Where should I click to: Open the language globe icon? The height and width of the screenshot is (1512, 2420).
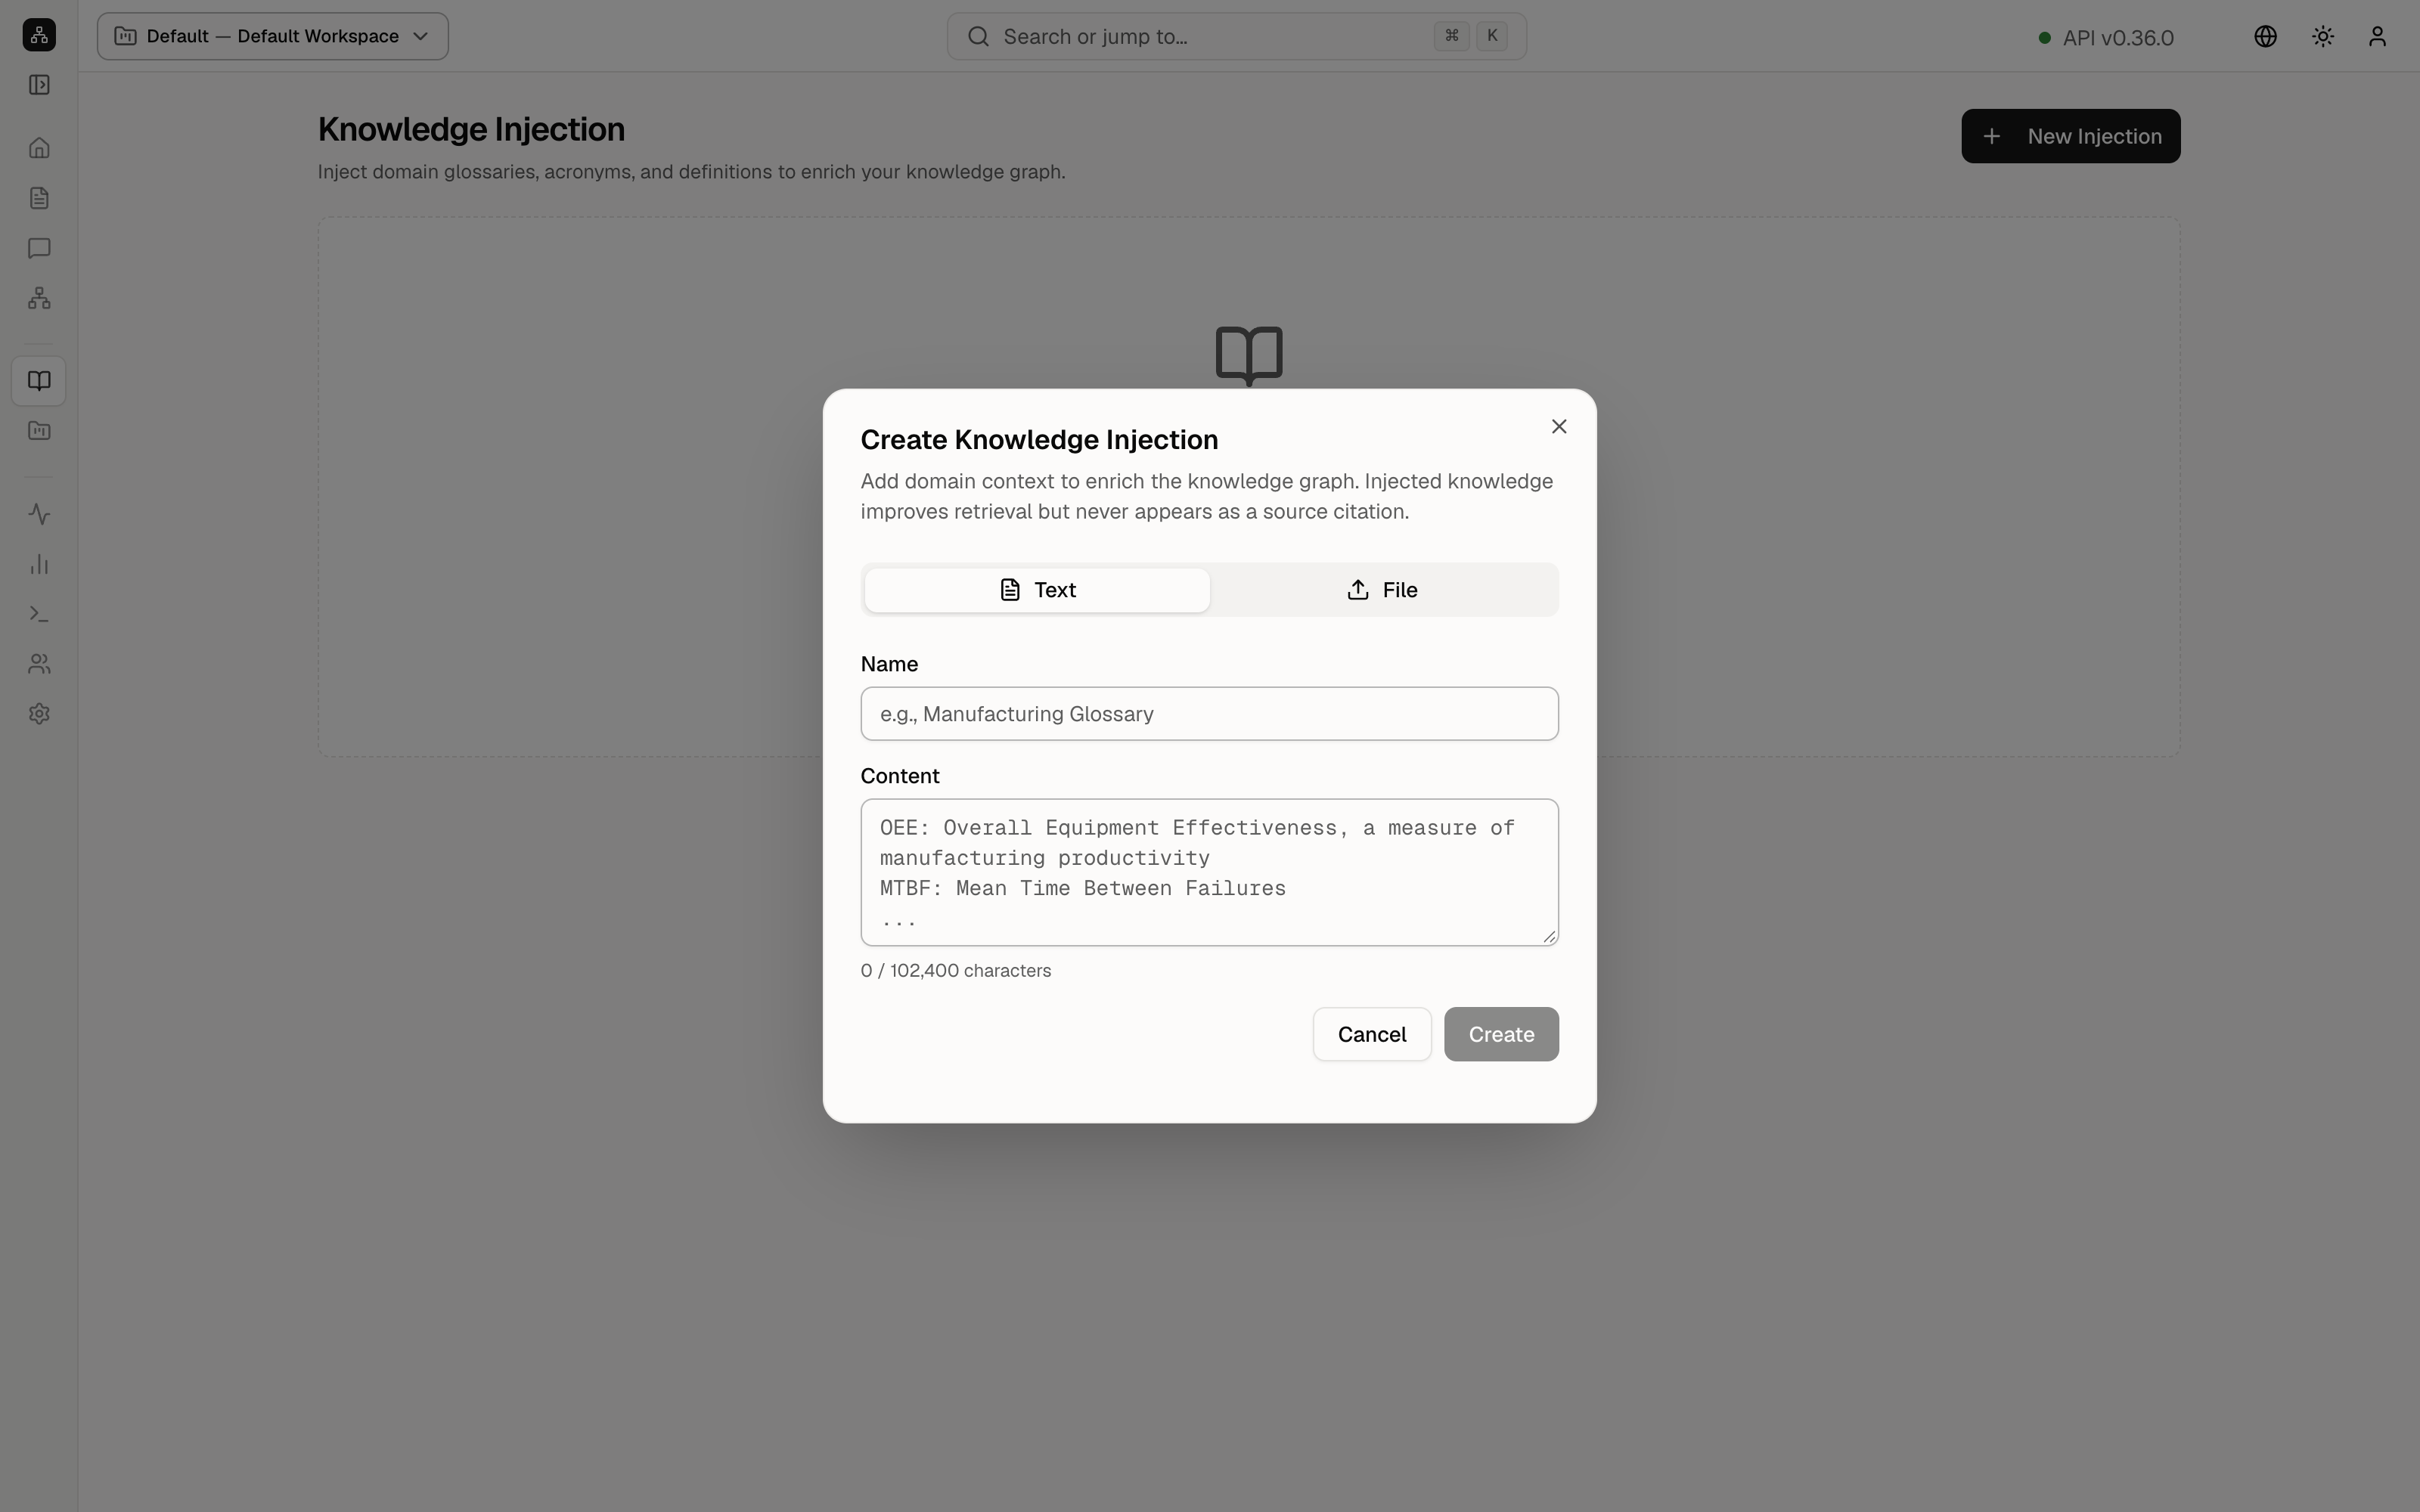pos(2265,36)
